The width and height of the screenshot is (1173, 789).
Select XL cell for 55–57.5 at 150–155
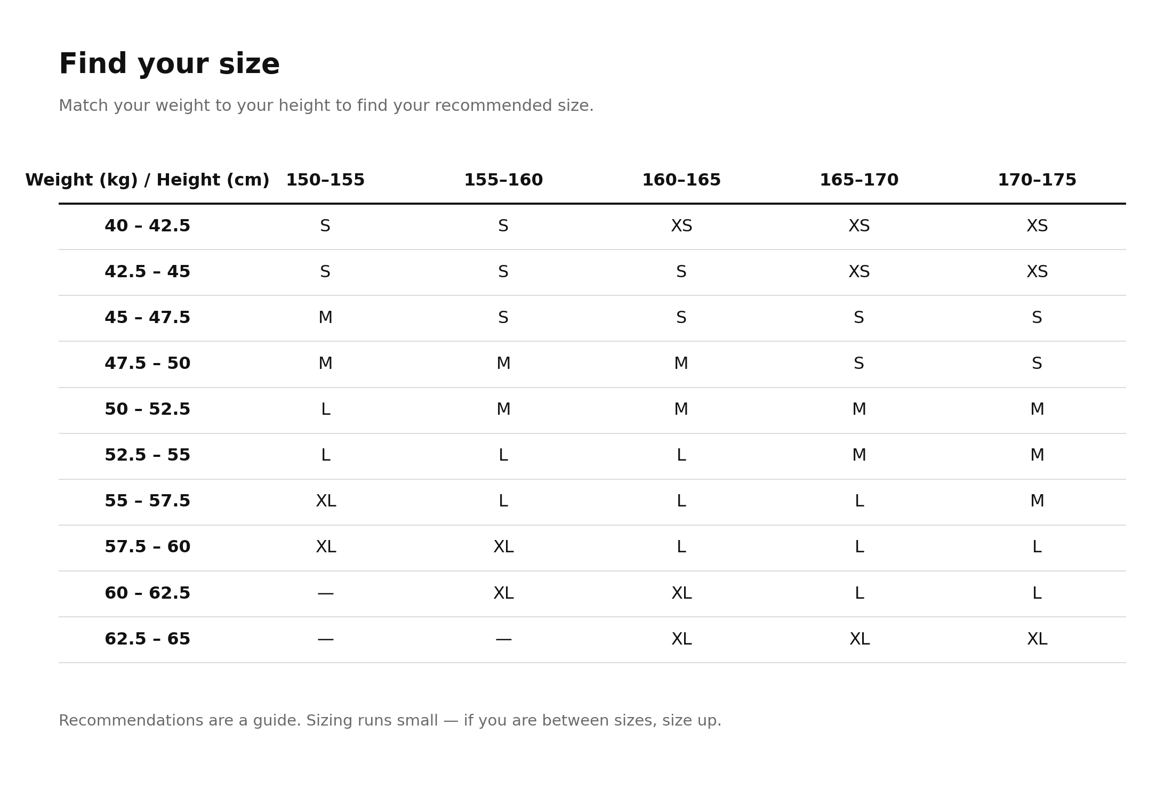click(x=326, y=502)
